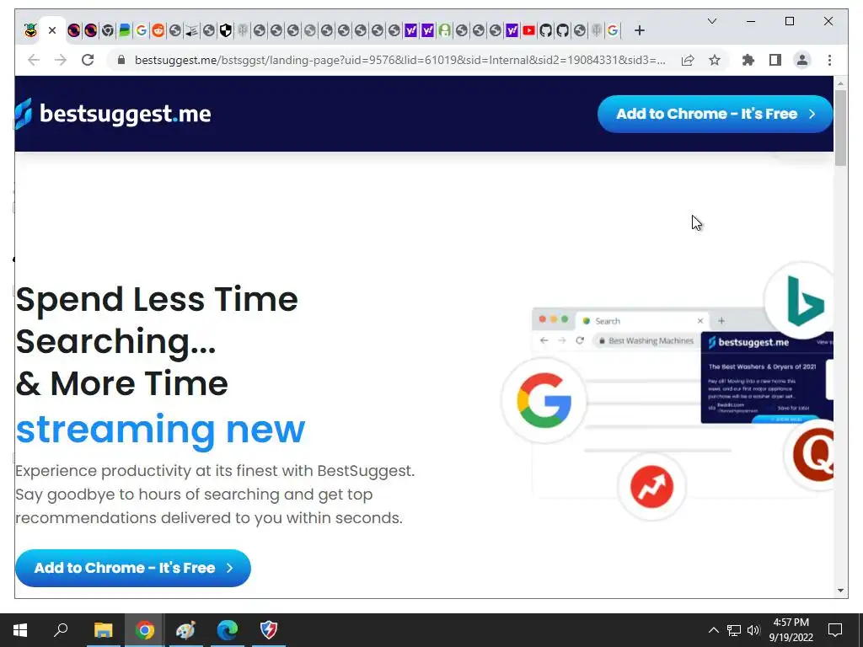The image size is (863, 647).
Task: Click the 'Spend Less Time' heading
Action: coord(157,300)
